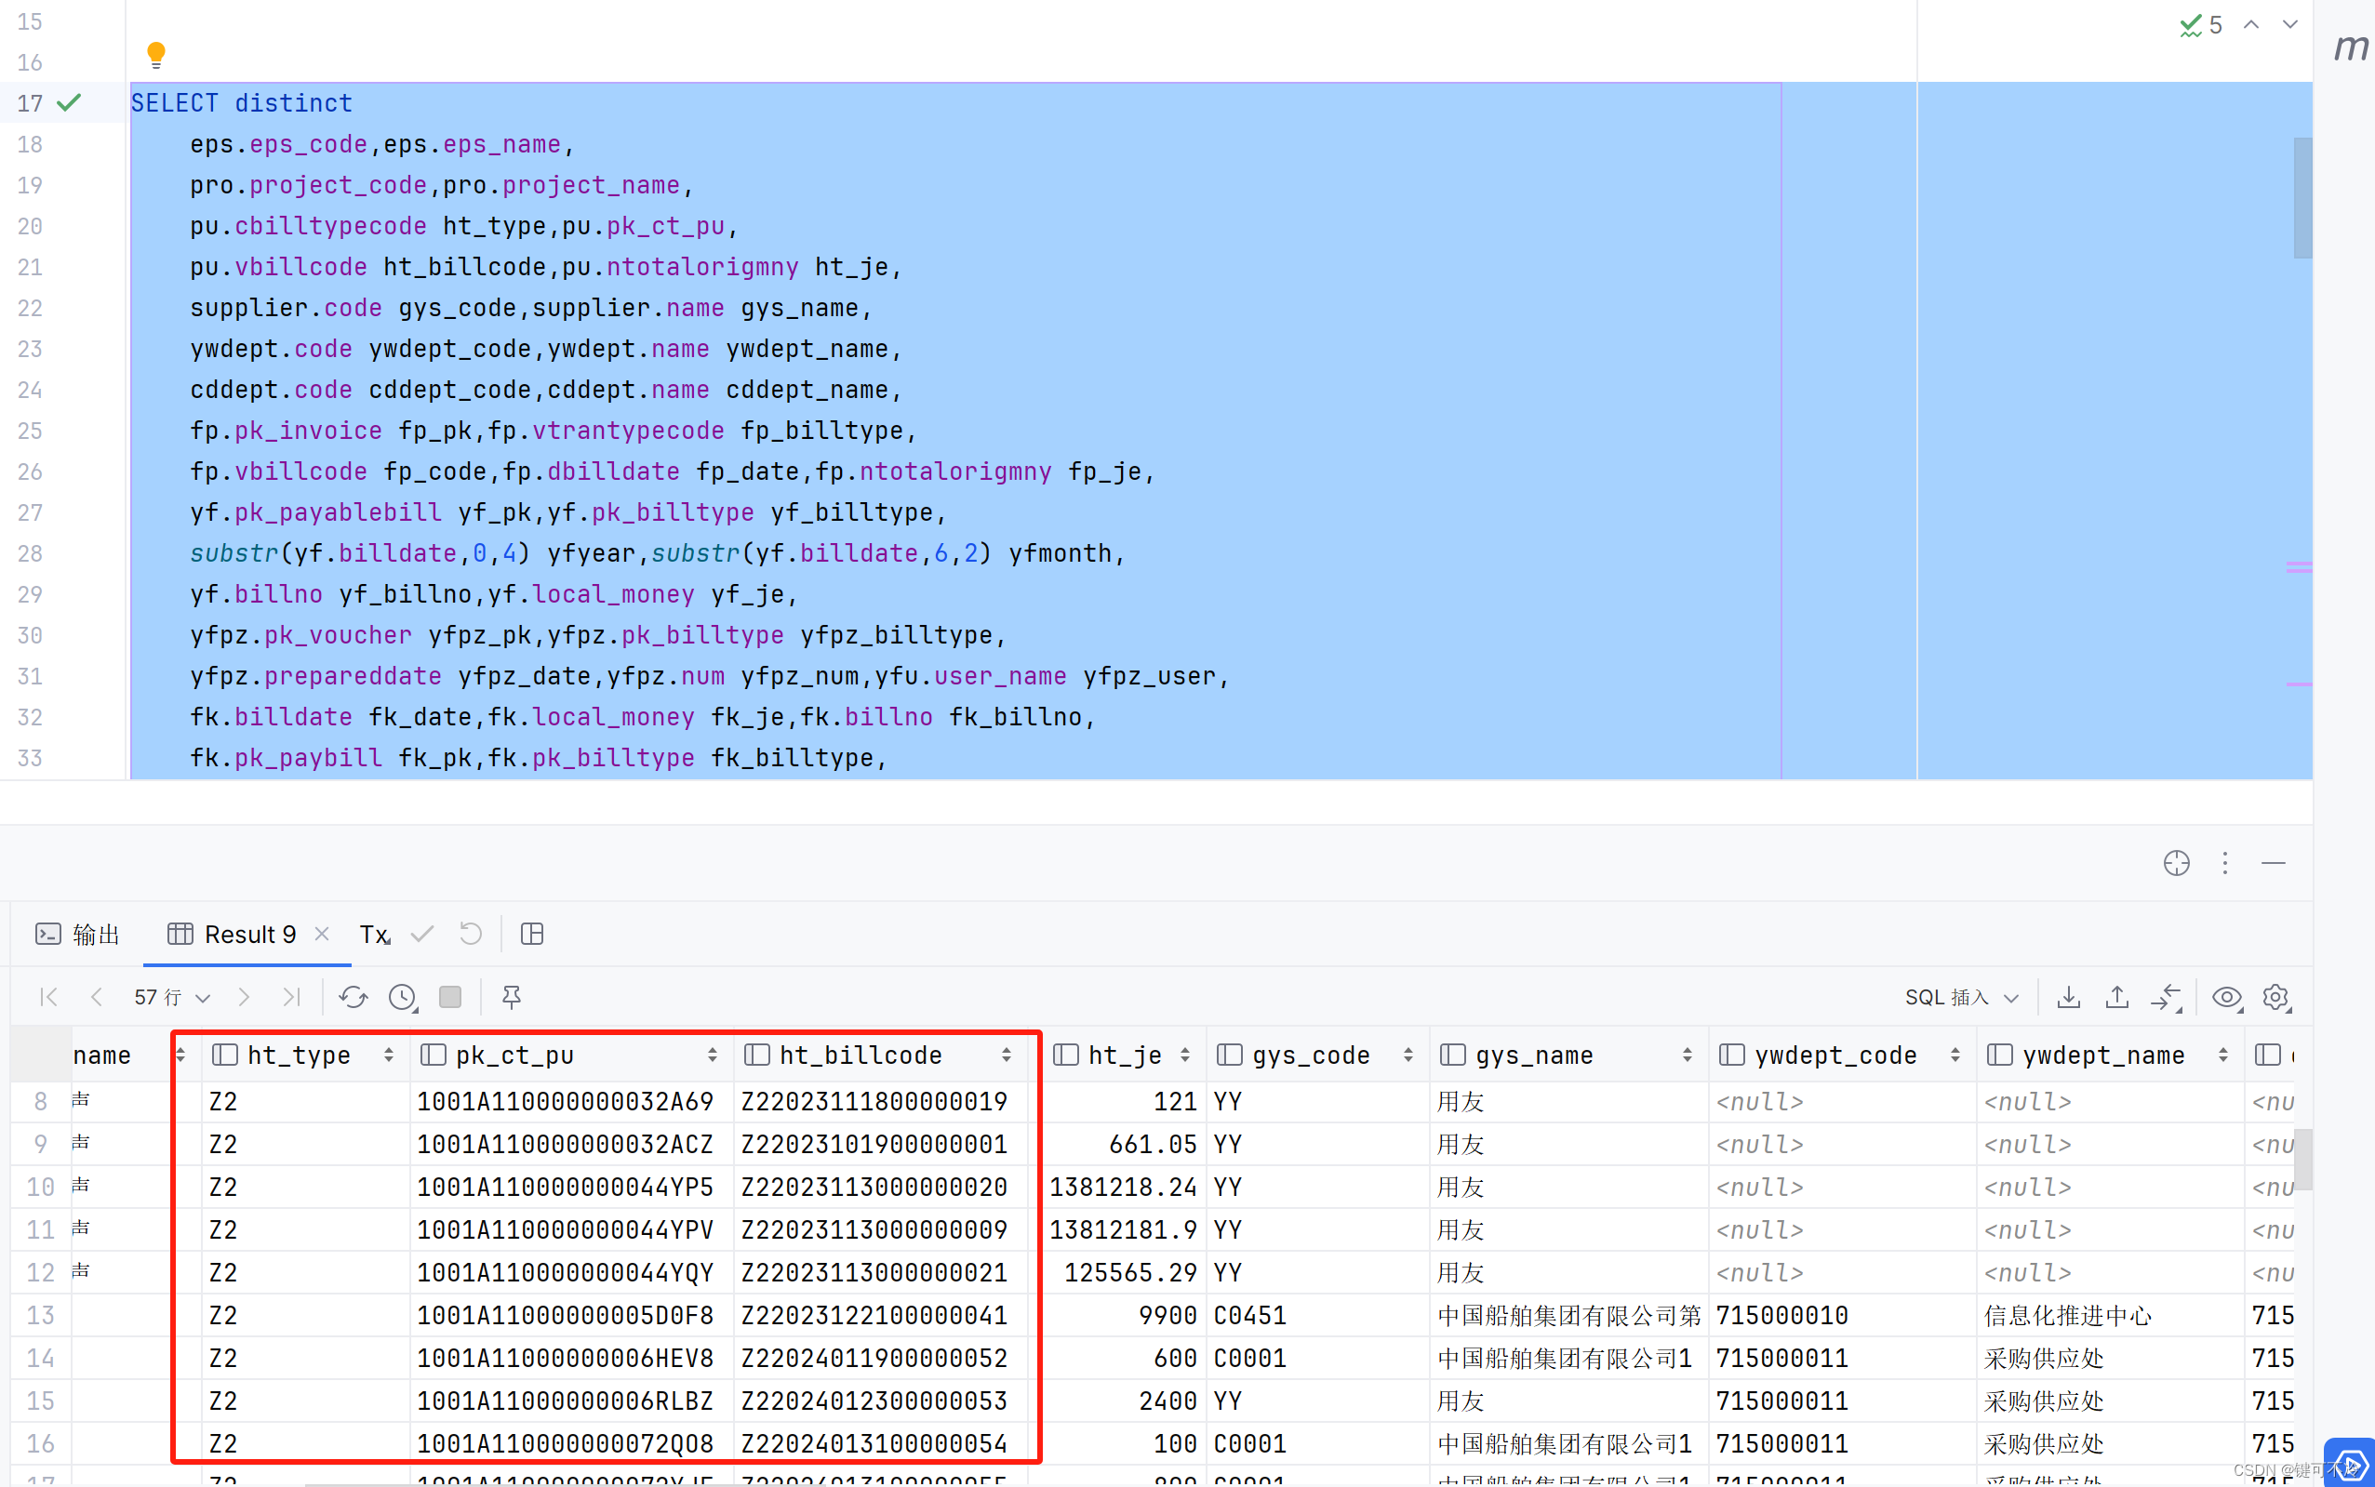The height and width of the screenshot is (1487, 2375).
Task: Open the auto-refresh clock icon
Action: (x=403, y=997)
